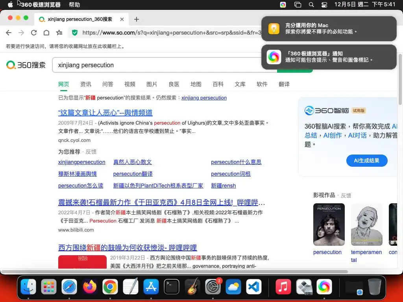Open GarageBand from the dock
The image size is (403, 302).
[x=192, y=287]
